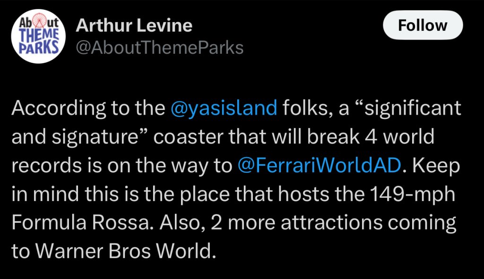Open the @FerrariWorldAD mention

(320, 165)
